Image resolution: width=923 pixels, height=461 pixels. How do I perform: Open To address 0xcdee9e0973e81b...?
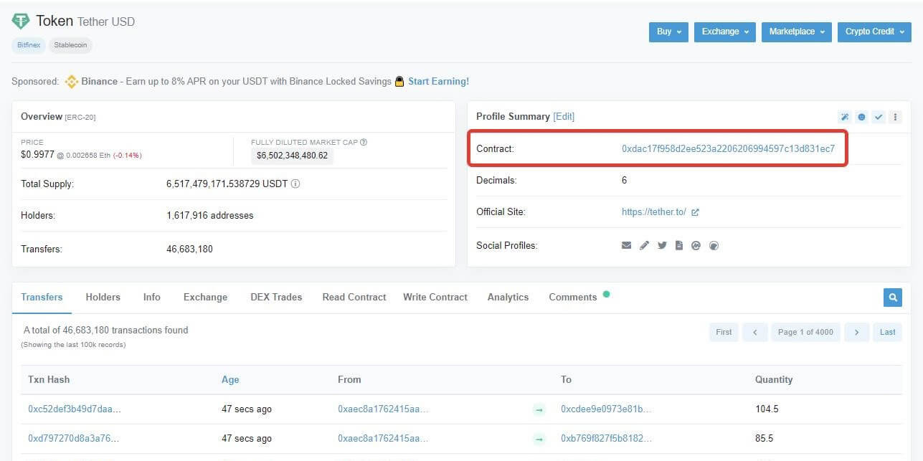pos(606,409)
